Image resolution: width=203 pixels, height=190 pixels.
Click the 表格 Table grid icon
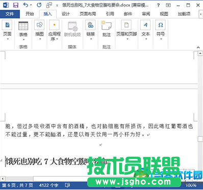(23, 26)
